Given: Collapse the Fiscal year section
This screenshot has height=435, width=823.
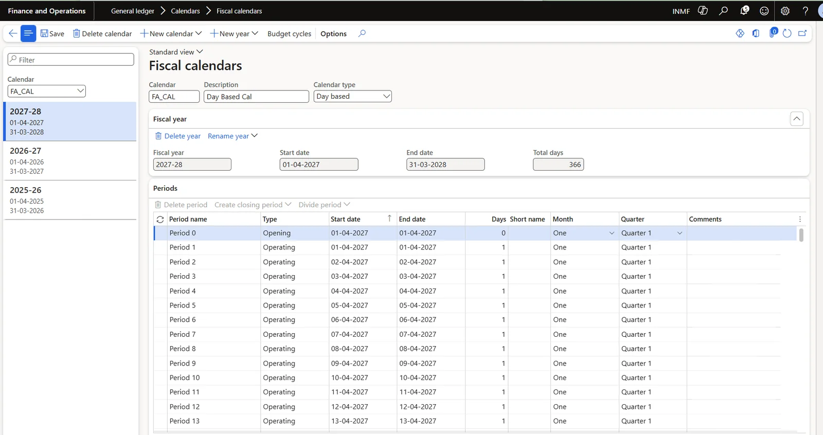Looking at the screenshot, I should (797, 119).
